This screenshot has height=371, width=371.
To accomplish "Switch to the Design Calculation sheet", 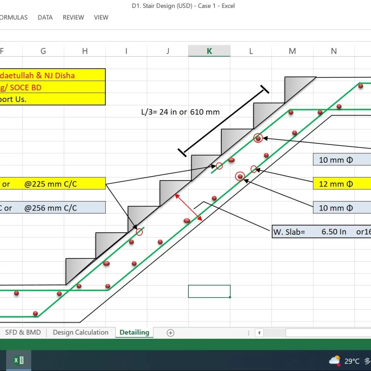I will (81, 332).
